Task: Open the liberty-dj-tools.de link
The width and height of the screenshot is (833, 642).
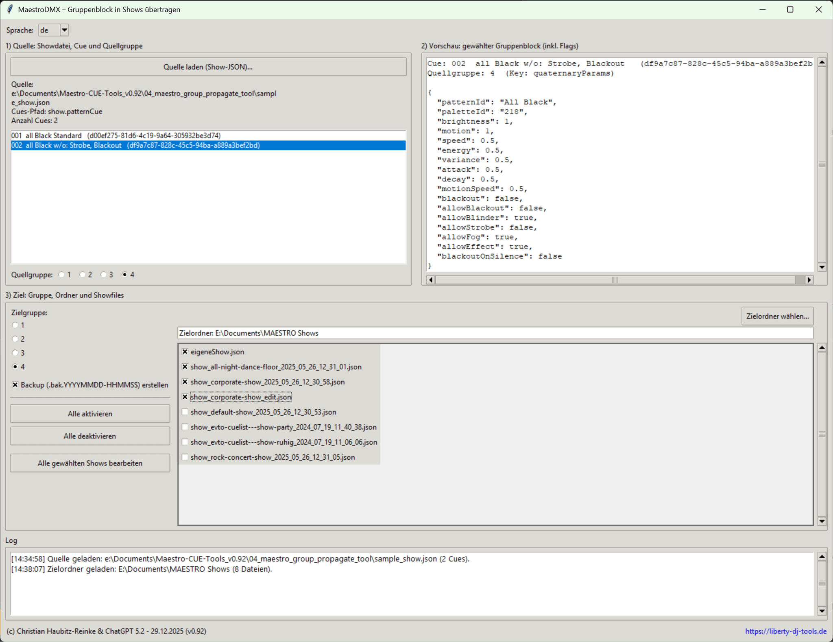Action: click(785, 631)
